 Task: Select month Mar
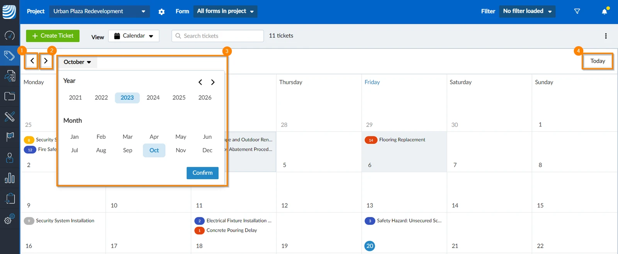(127, 137)
